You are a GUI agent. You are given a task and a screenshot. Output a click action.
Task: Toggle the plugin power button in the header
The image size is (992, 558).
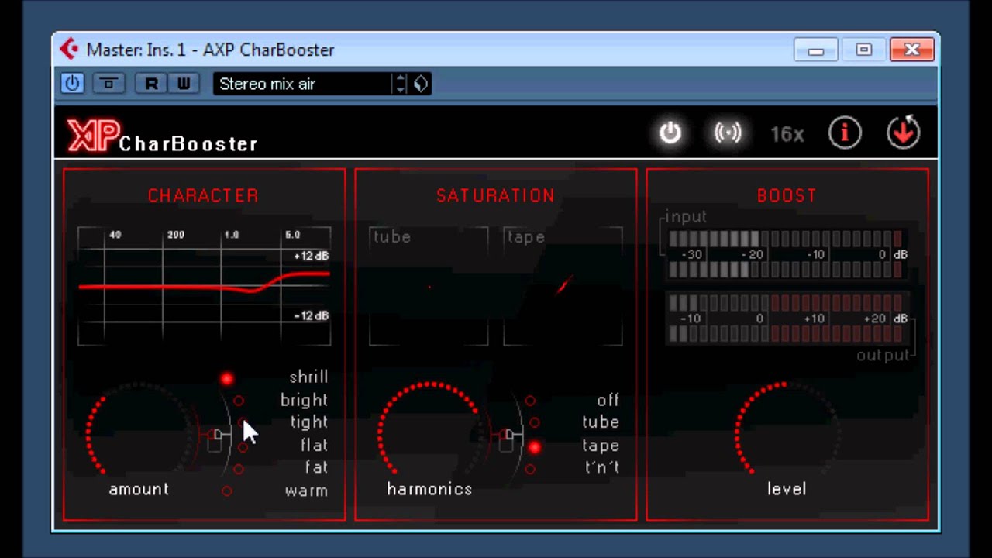(x=670, y=133)
